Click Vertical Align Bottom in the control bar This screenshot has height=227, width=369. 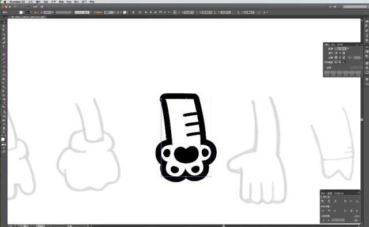[169, 12]
